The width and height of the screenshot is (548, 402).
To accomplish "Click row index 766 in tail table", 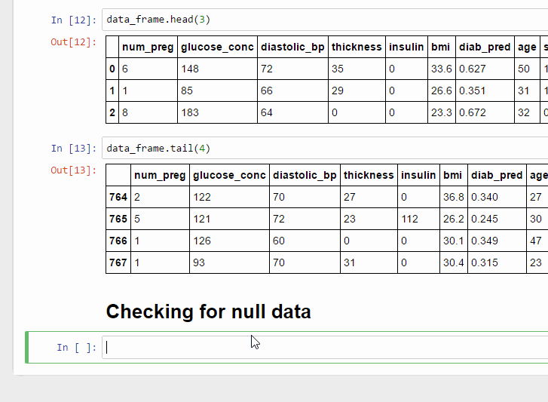I will pos(118,241).
